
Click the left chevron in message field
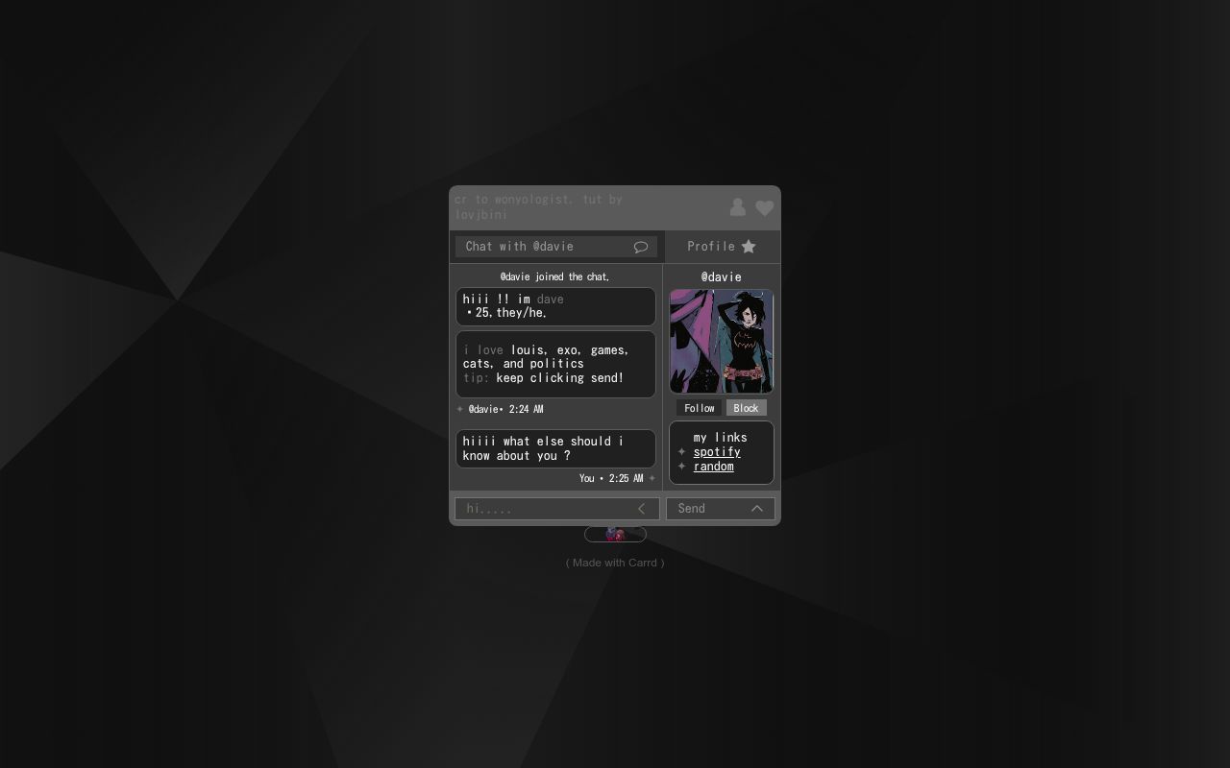(641, 509)
